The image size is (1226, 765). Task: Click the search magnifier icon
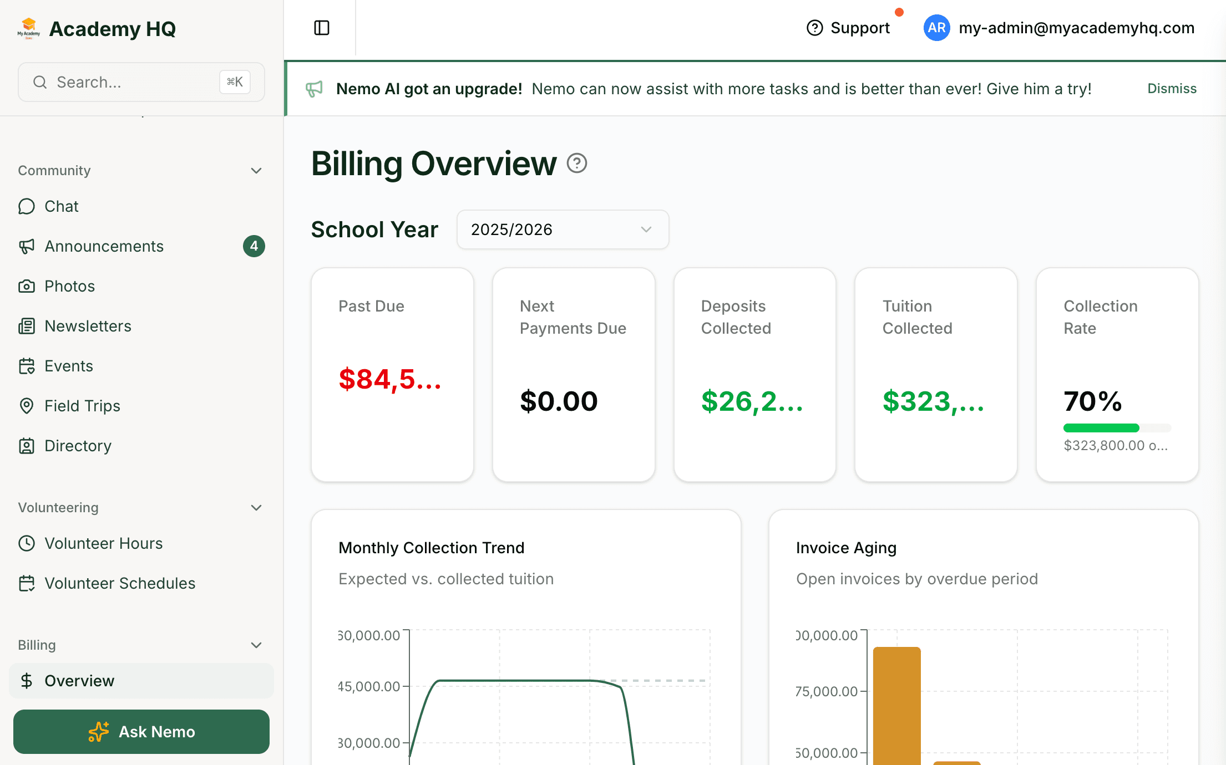[40, 82]
